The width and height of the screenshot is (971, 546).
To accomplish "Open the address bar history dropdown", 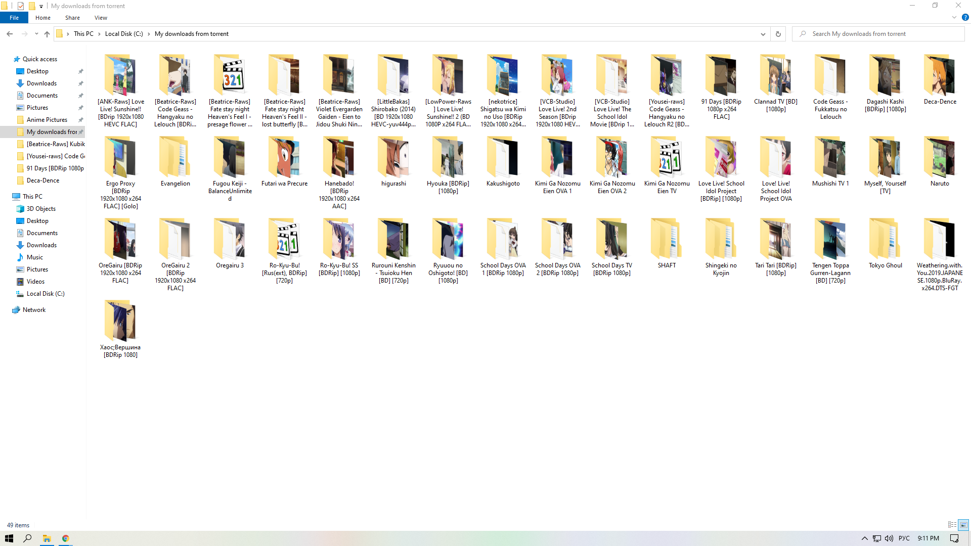I will [763, 34].
